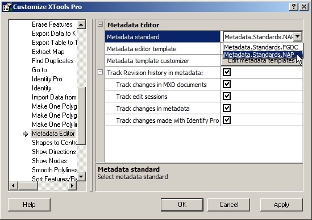Click the tool list horizontal scrollbar thumb
The width and height of the screenshot is (312, 220).
tap(28, 185)
